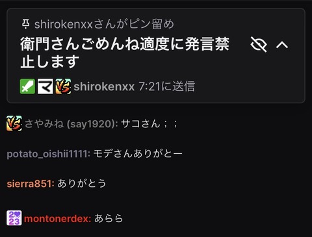Click the 7:21に送信 timestamp
Image resolution: width=312 pixels, height=237 pixels.
[x=167, y=86]
